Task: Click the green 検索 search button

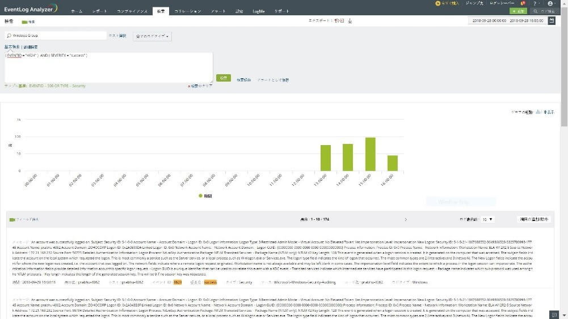Action: coord(224,78)
